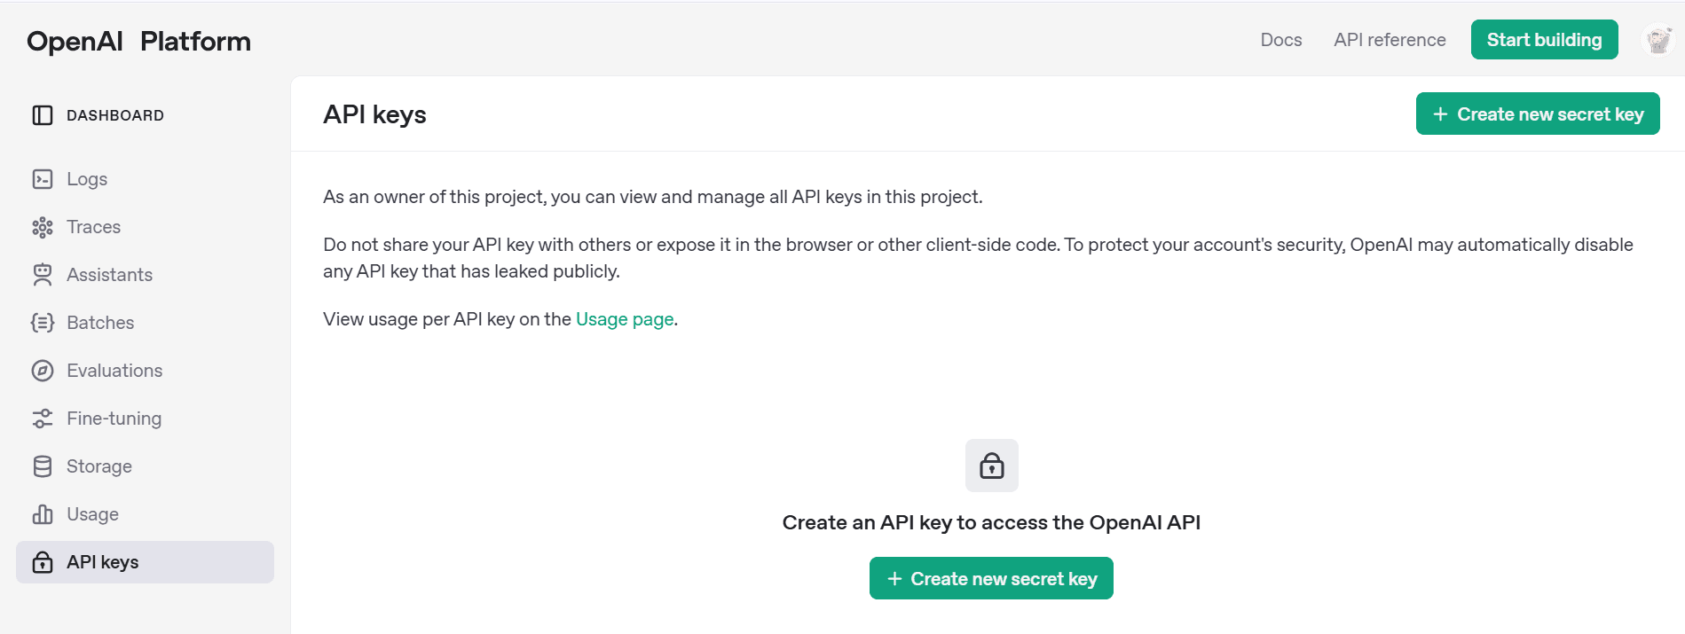
Task: Click the Logs terminal icon
Action: pyautogui.click(x=43, y=179)
